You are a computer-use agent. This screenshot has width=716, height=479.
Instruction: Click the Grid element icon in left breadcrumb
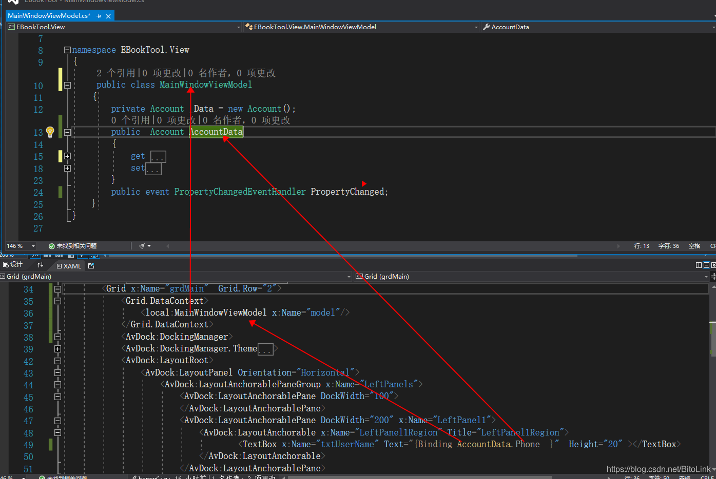click(3, 277)
